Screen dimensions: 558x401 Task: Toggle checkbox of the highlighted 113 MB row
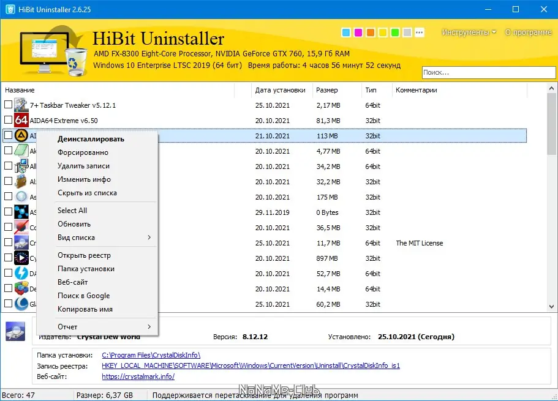point(8,135)
